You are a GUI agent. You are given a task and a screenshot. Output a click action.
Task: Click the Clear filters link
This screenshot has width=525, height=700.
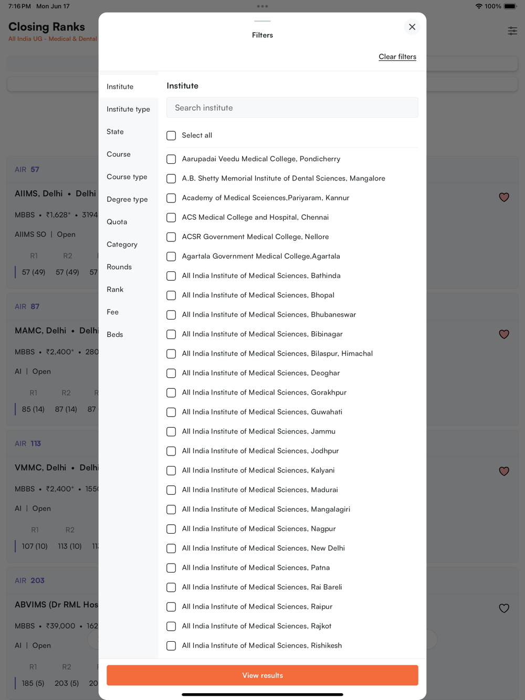[x=397, y=57]
